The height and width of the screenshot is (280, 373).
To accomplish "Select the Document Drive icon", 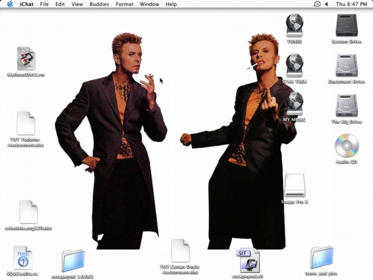I will point(346,65).
